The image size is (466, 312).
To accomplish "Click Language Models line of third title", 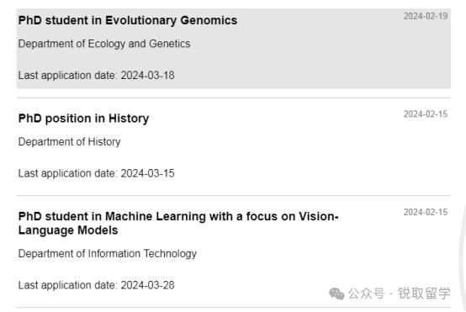I will click(68, 230).
